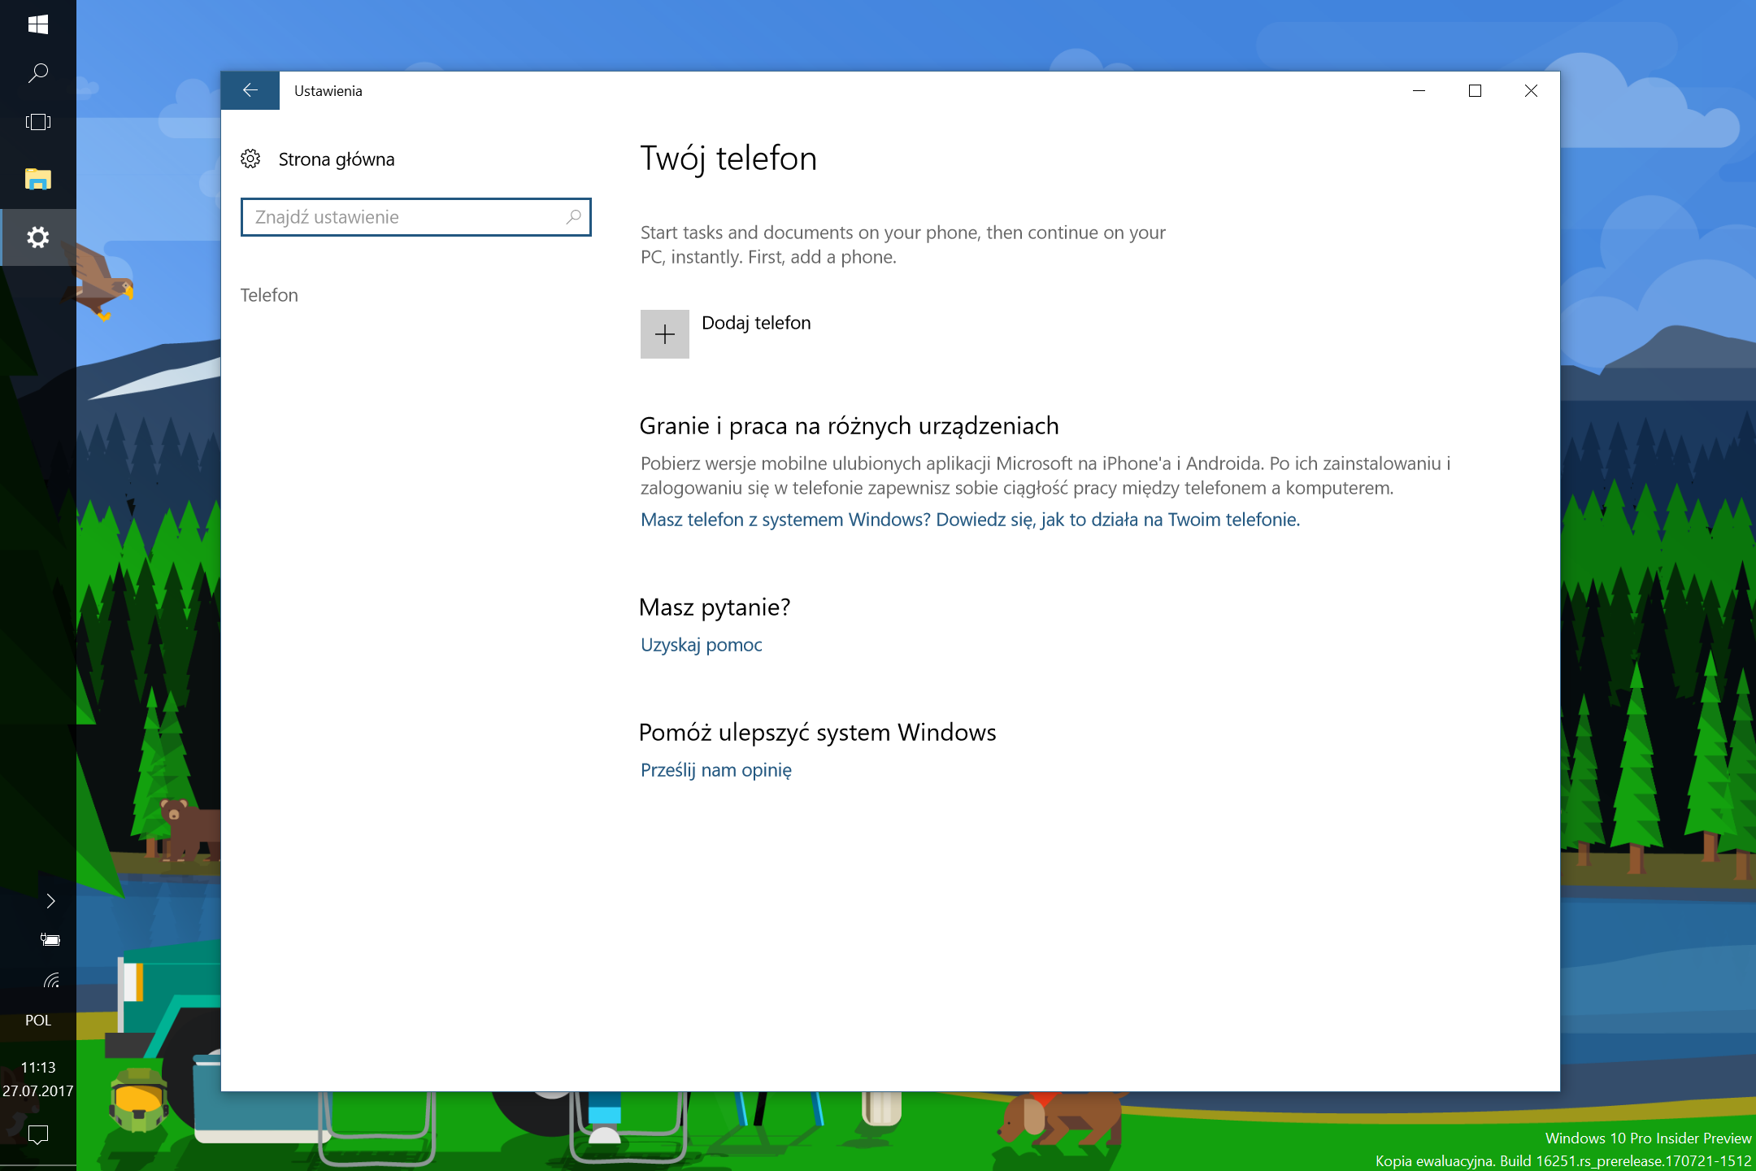Click the Masz pytanie? heading

(x=715, y=607)
